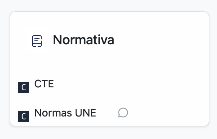Open the CTE item
This screenshot has height=139, width=217.
44,84
